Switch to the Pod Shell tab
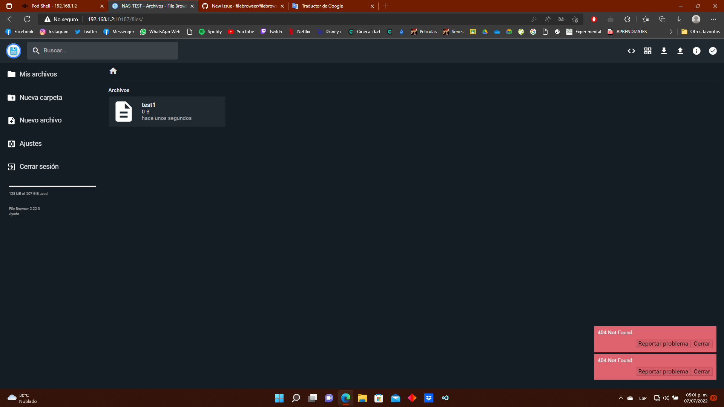Viewport: 724px width, 407px height. [55, 6]
